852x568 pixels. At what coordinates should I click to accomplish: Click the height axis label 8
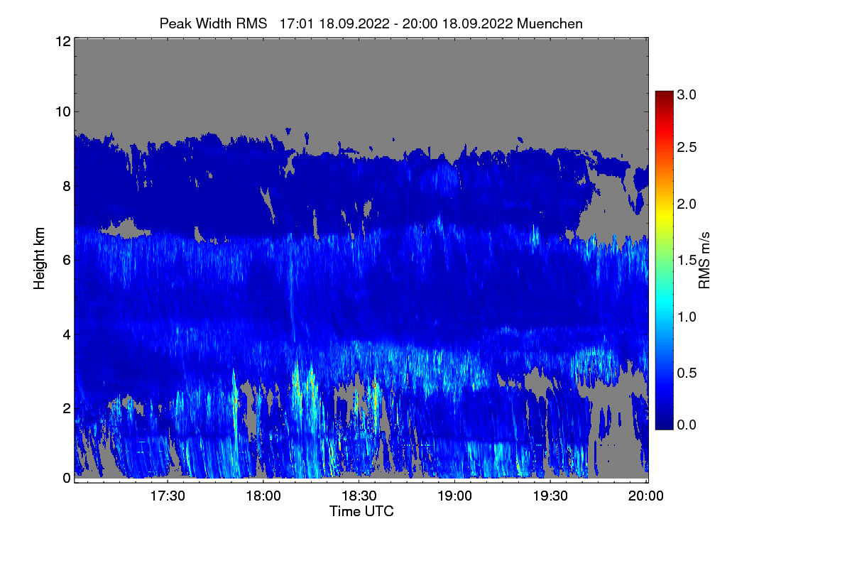coord(65,186)
